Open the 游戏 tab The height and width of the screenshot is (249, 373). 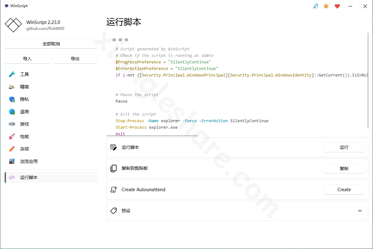(x=51, y=124)
